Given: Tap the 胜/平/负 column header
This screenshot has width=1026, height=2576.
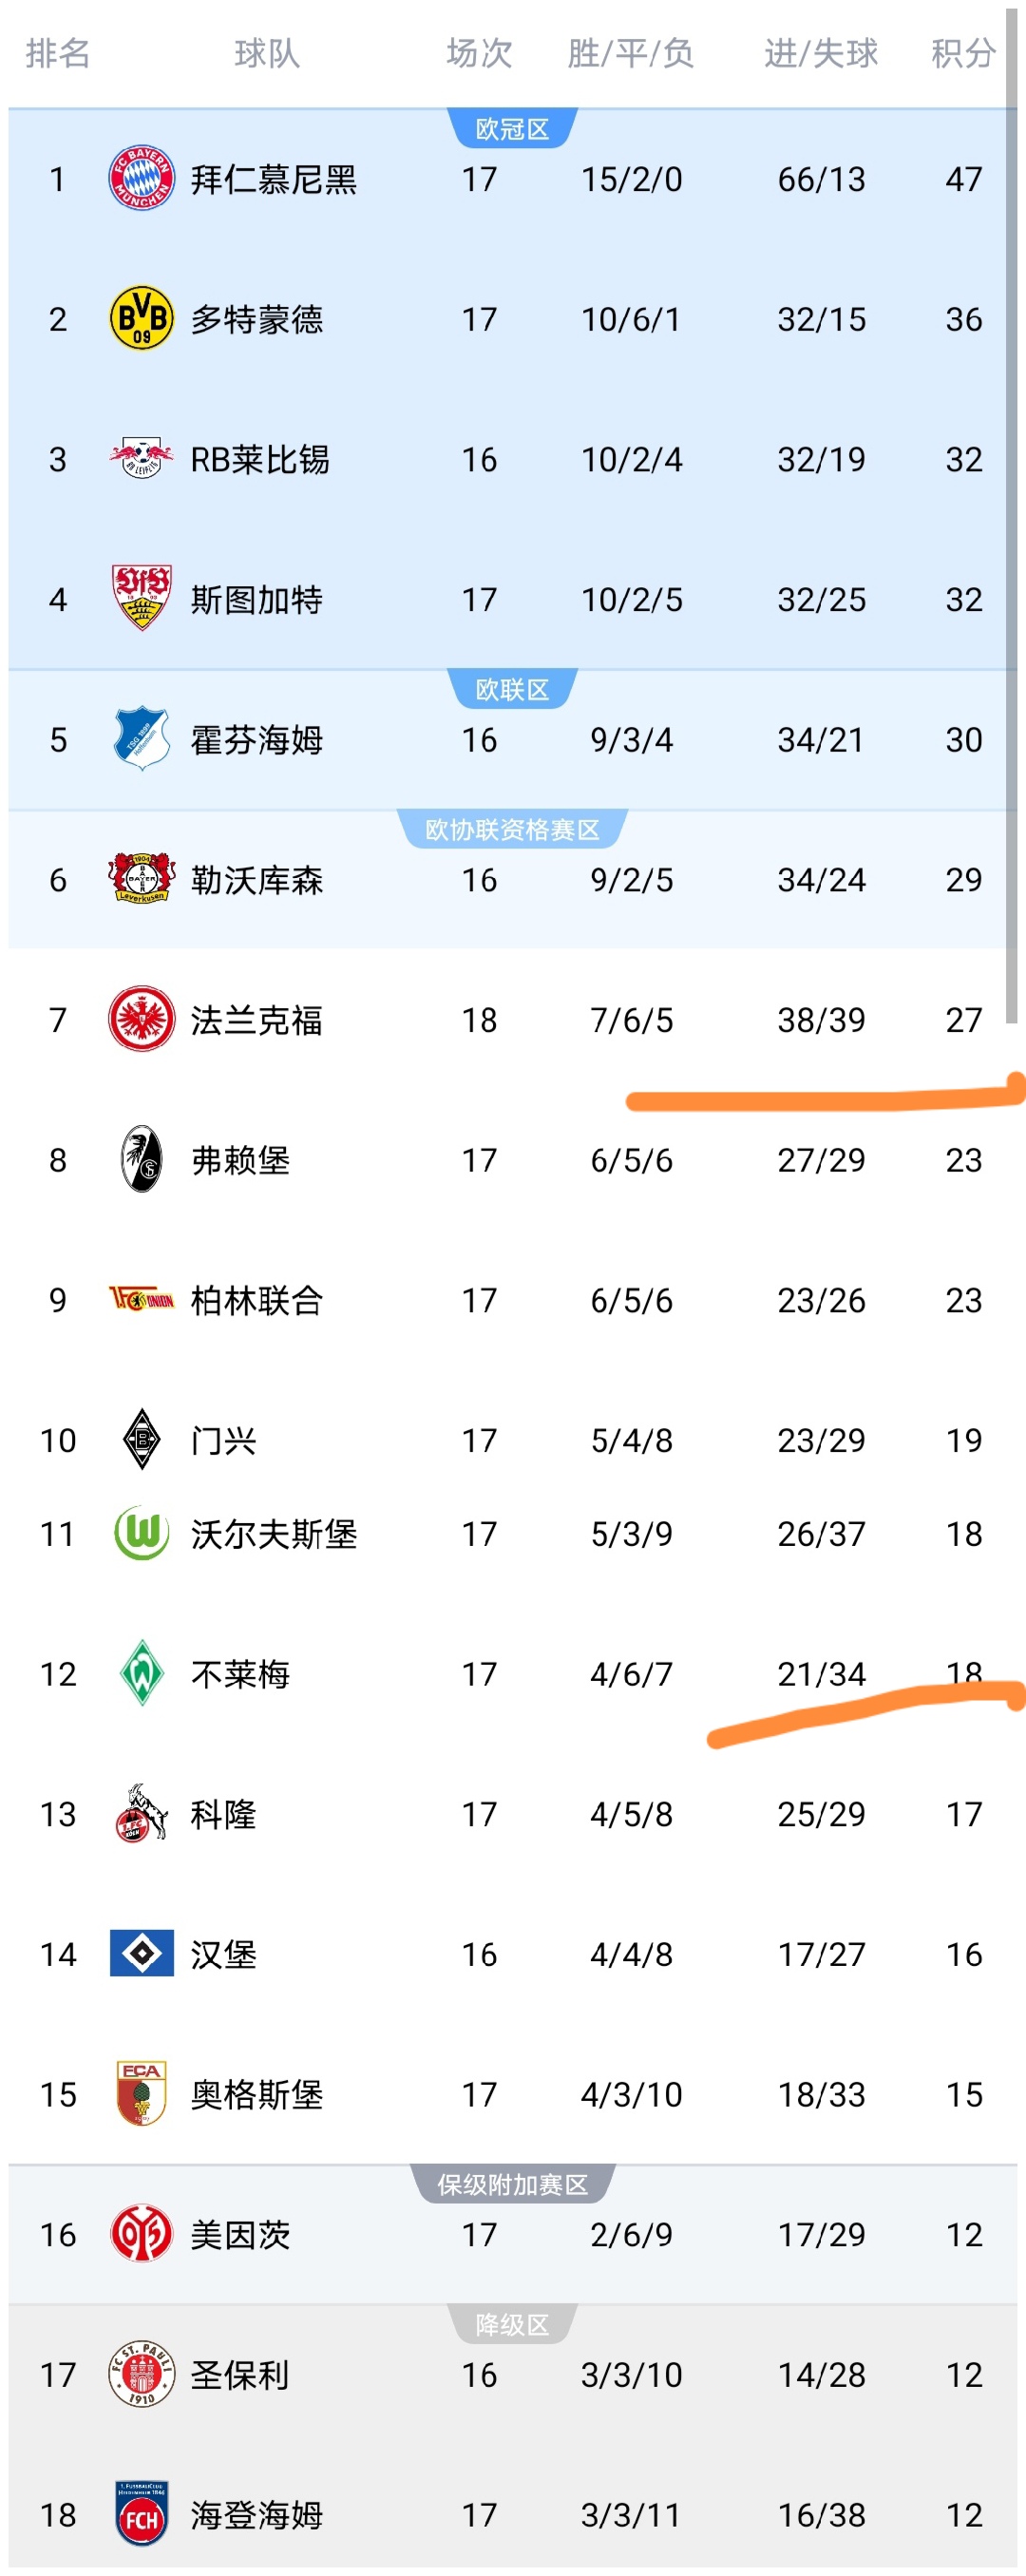Looking at the screenshot, I should click(631, 53).
